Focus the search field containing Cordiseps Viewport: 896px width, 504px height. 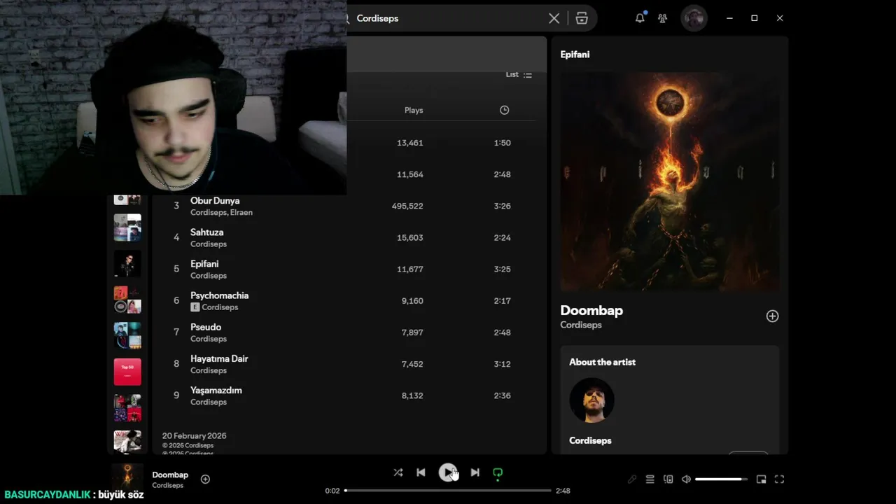(448, 18)
